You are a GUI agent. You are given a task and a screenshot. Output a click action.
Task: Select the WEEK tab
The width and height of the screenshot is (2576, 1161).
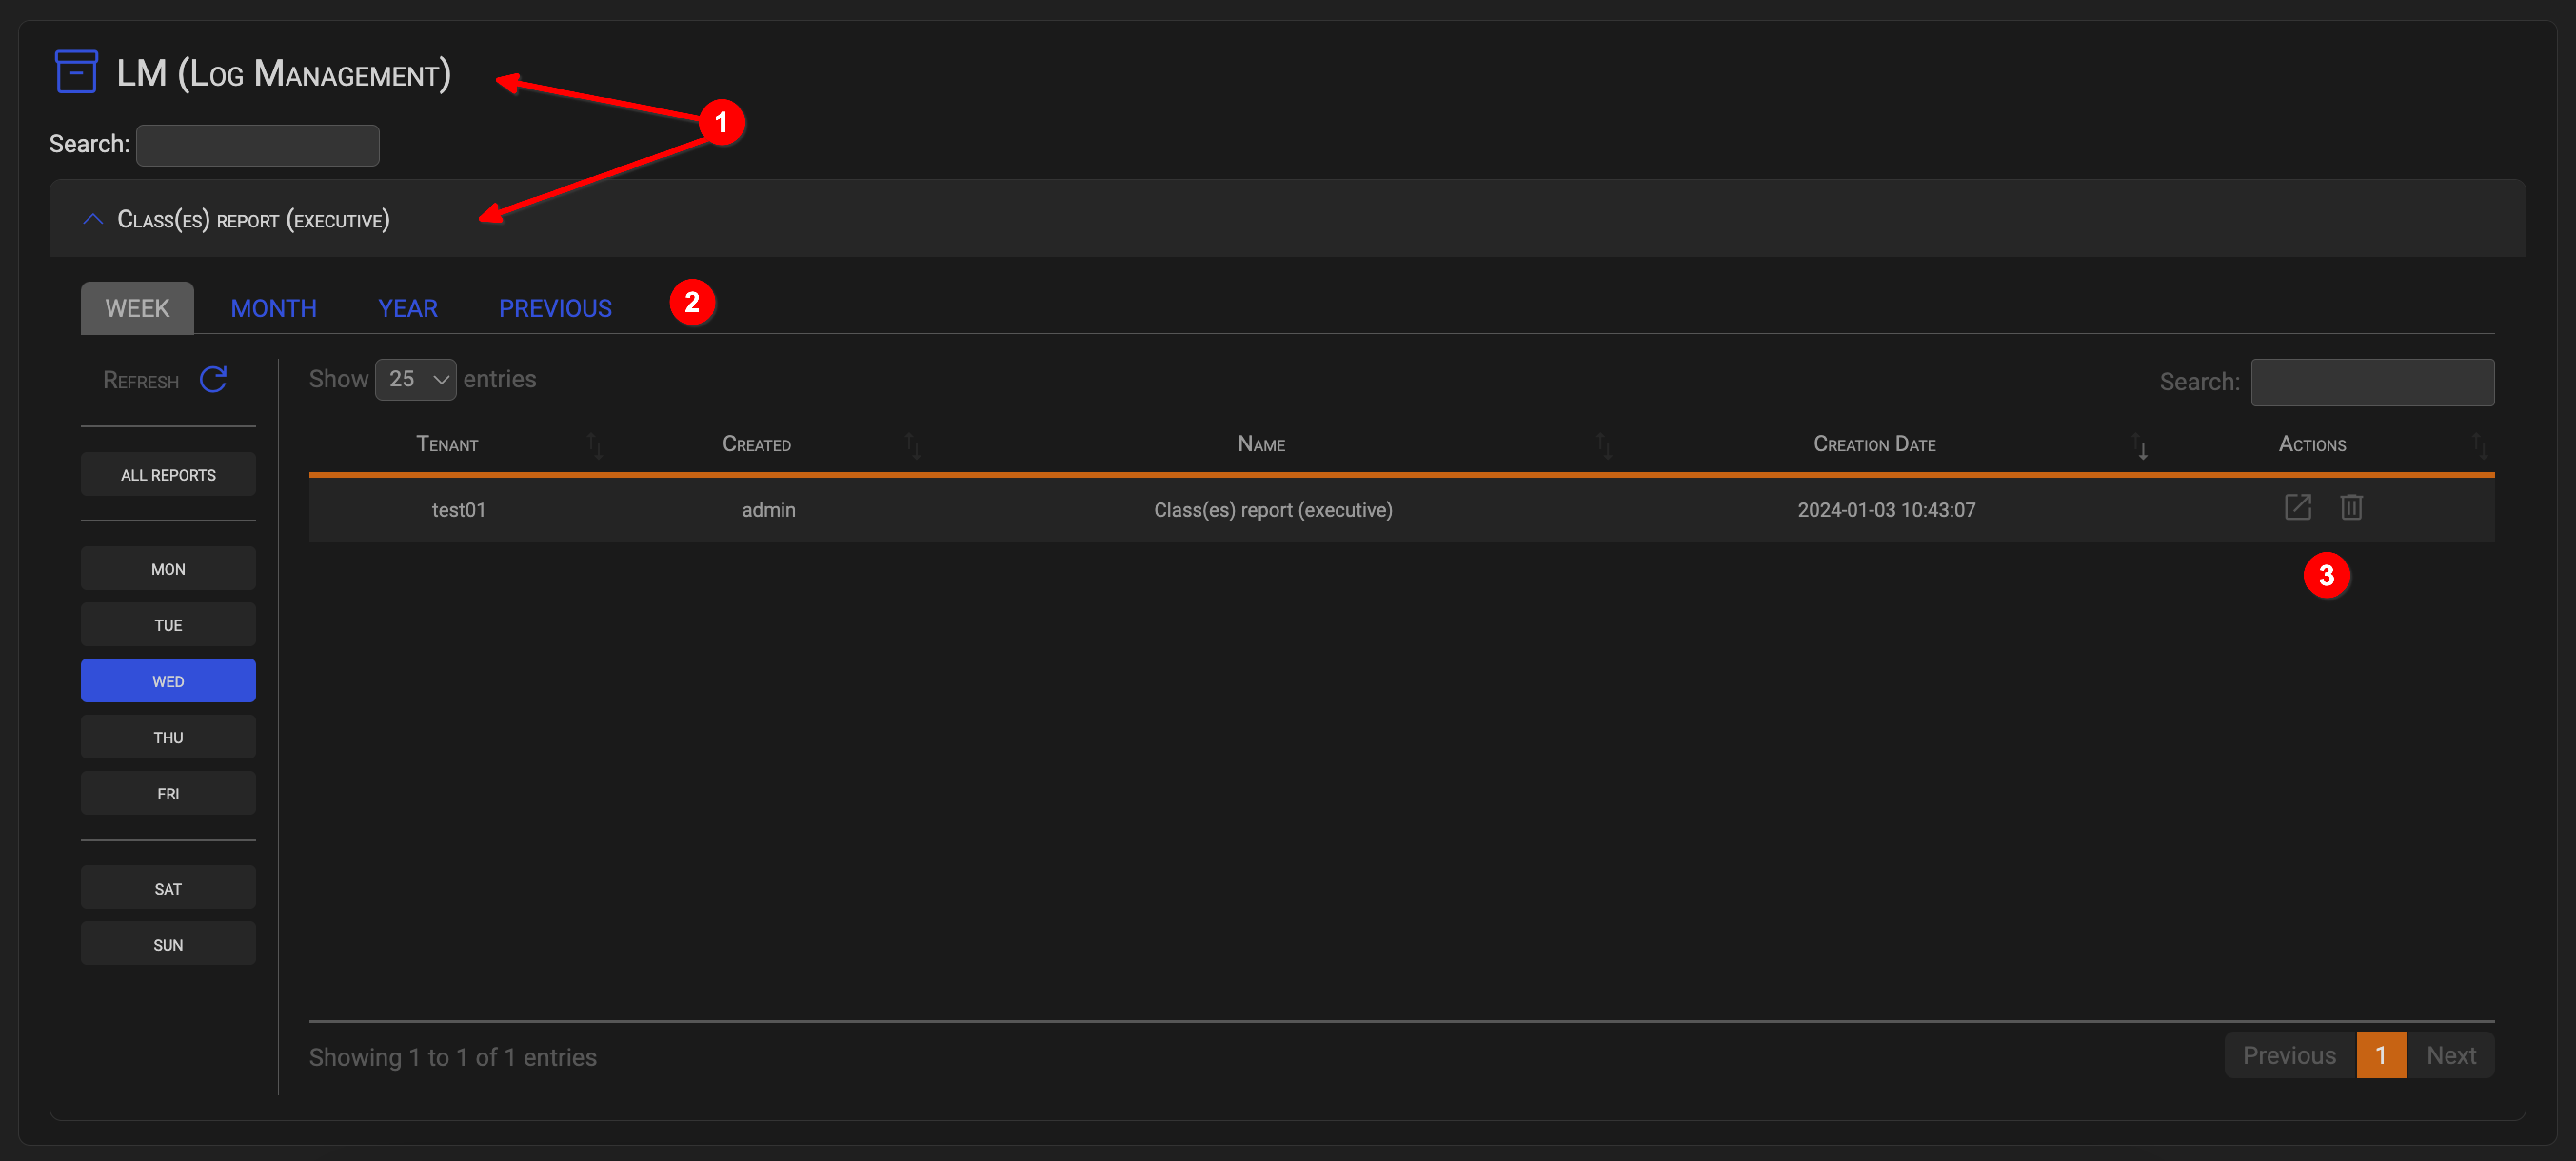tap(137, 308)
